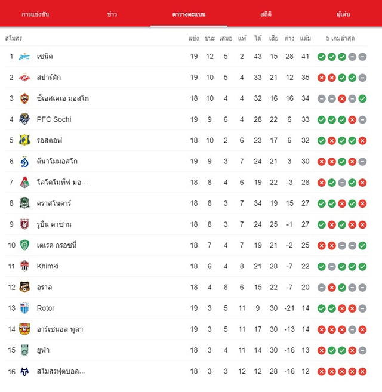Open the Khimki team name link
This screenshot has width=382, height=392.
(x=48, y=266)
